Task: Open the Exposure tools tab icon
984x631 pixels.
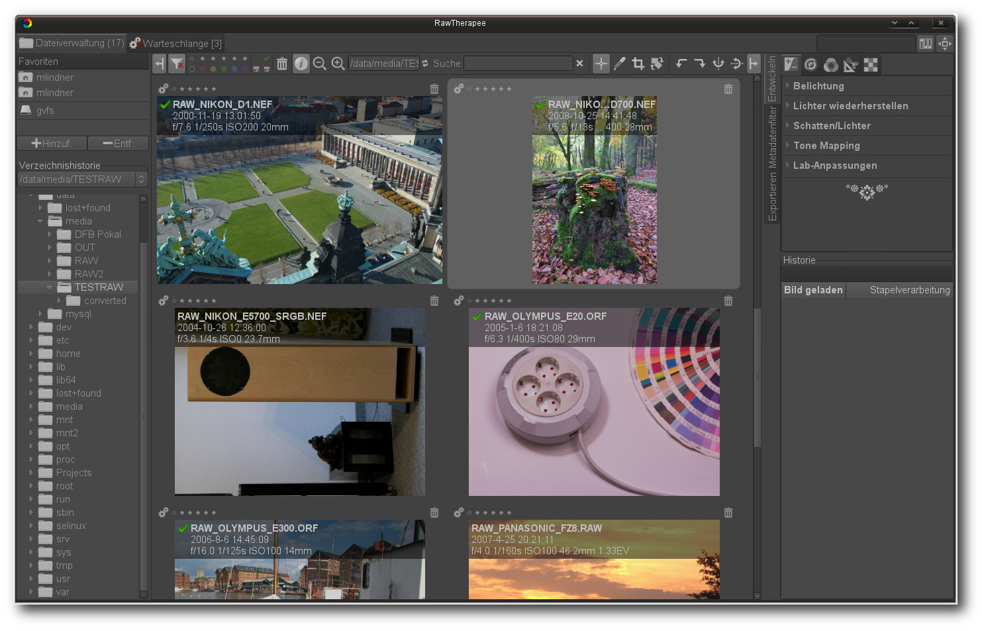Action: 791,64
